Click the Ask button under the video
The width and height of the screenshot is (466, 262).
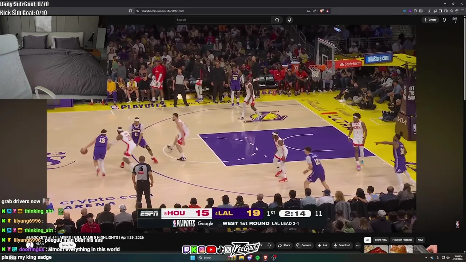323,245
